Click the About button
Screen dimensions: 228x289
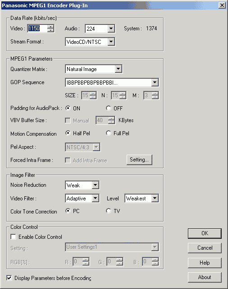tap(205, 277)
